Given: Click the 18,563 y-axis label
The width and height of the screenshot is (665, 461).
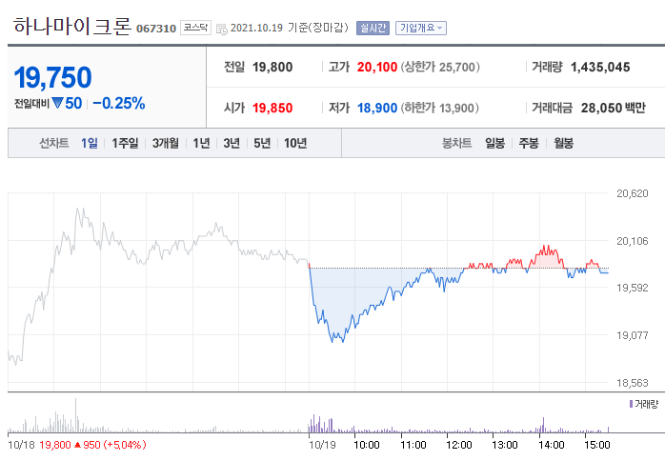Looking at the screenshot, I should coord(633,383).
